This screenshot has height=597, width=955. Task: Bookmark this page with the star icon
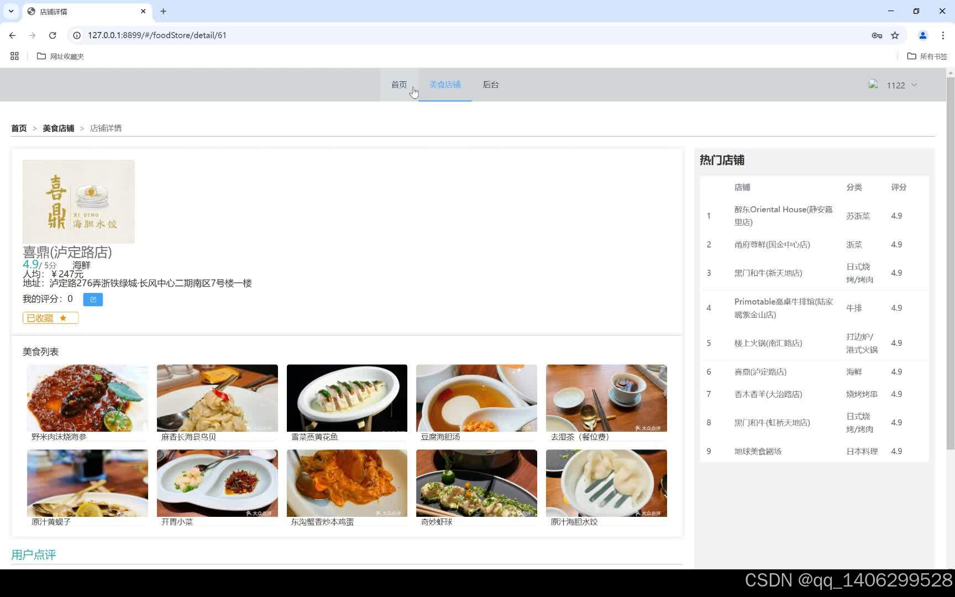click(x=895, y=35)
